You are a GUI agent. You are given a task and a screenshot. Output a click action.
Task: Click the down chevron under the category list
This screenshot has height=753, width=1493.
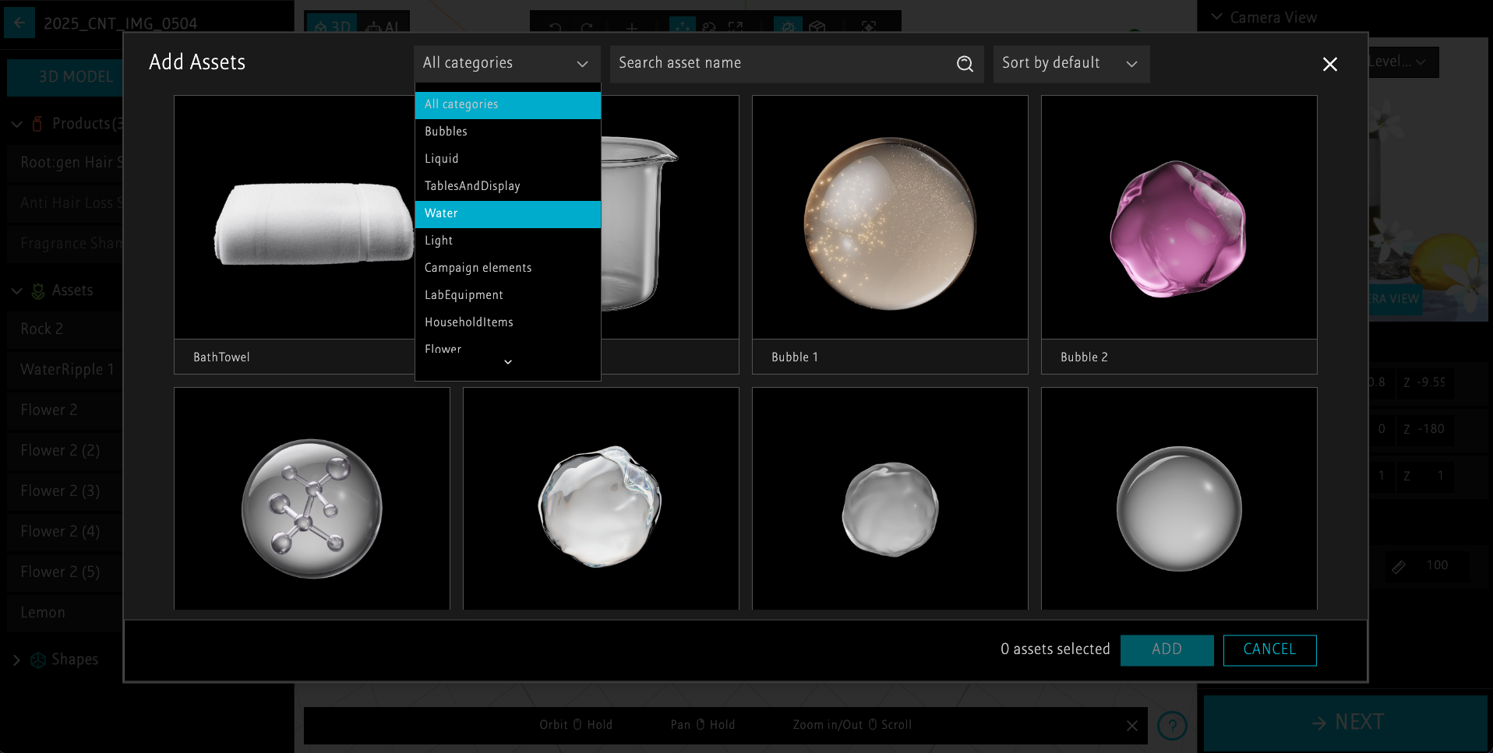coord(508,362)
